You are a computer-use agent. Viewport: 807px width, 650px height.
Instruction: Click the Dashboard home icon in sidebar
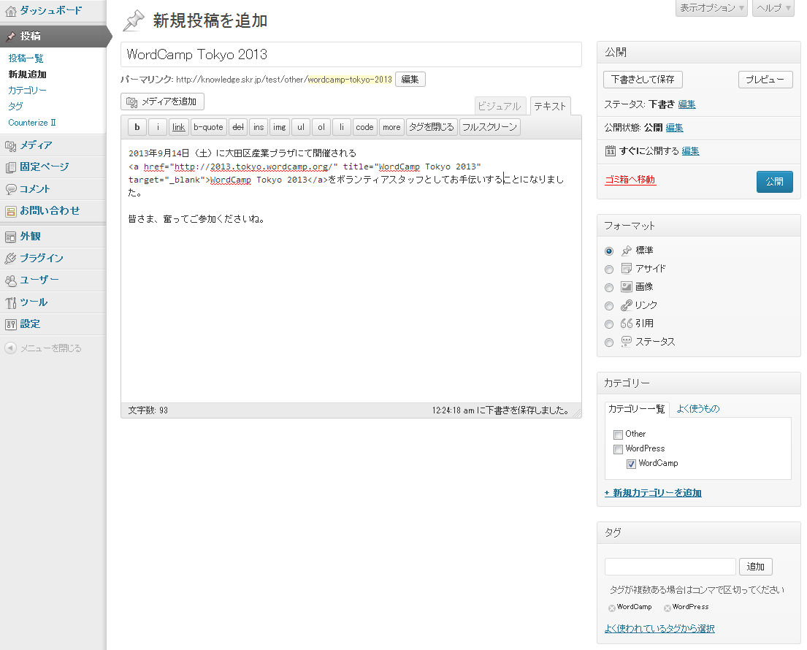[11, 11]
